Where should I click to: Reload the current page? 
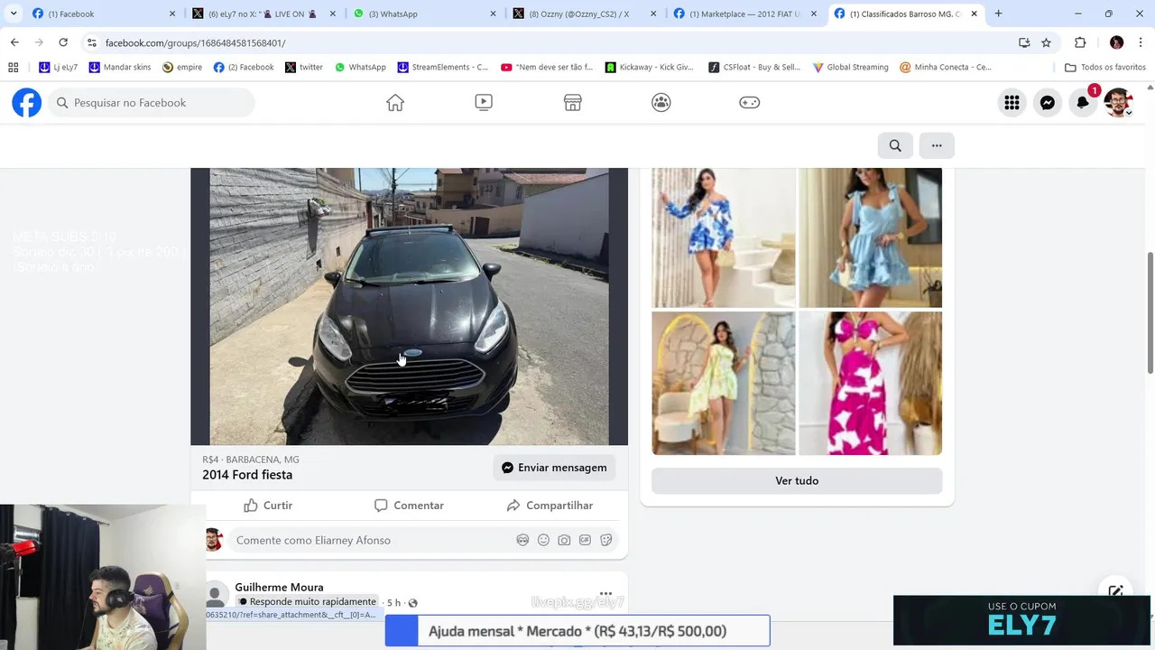(63, 42)
